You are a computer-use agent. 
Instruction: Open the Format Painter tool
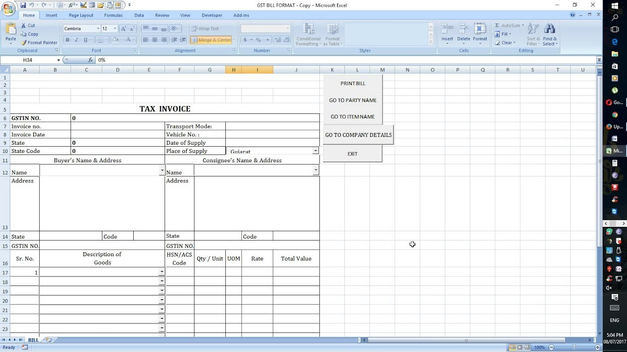coord(39,43)
